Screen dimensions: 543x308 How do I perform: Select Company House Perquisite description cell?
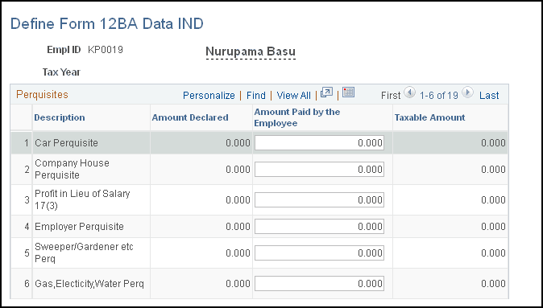coord(72,169)
